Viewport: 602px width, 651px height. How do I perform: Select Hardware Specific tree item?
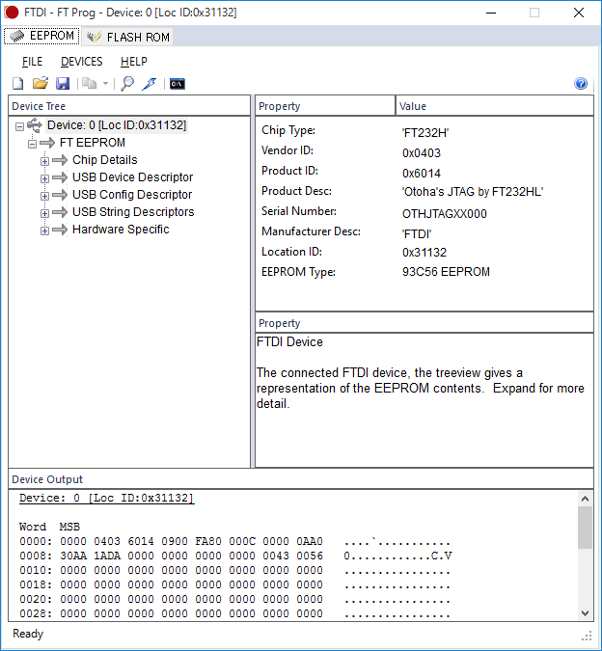(121, 230)
